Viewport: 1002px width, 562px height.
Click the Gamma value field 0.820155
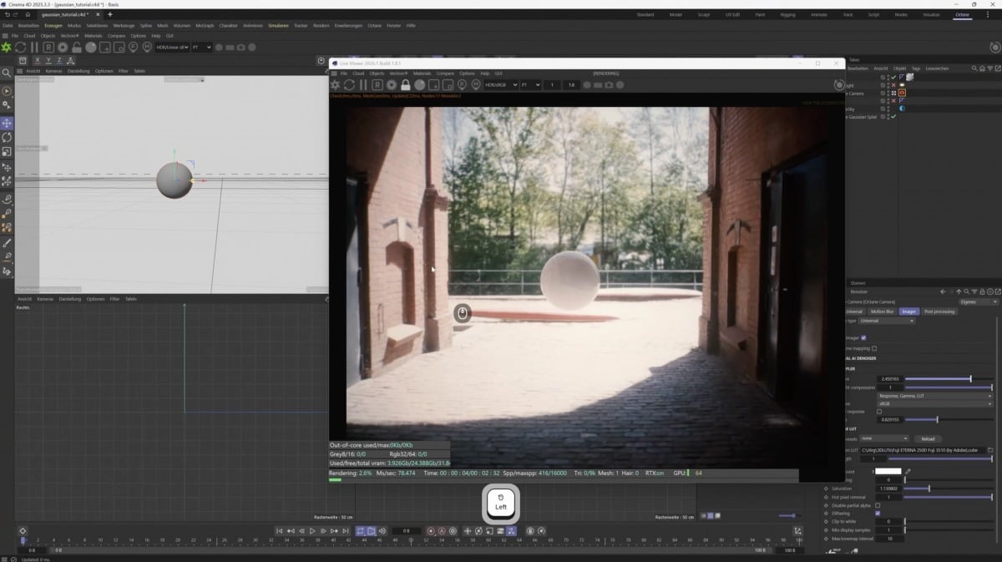tap(889, 419)
